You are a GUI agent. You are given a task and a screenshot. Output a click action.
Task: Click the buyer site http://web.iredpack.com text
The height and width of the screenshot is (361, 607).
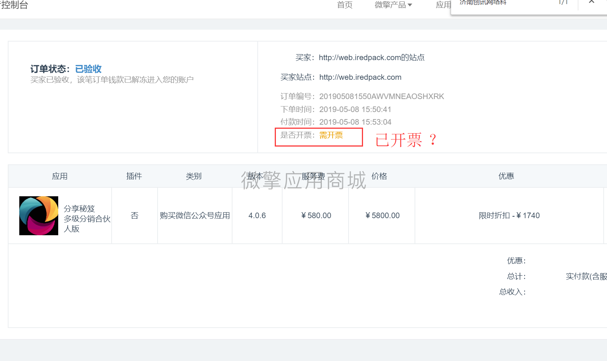pos(360,77)
